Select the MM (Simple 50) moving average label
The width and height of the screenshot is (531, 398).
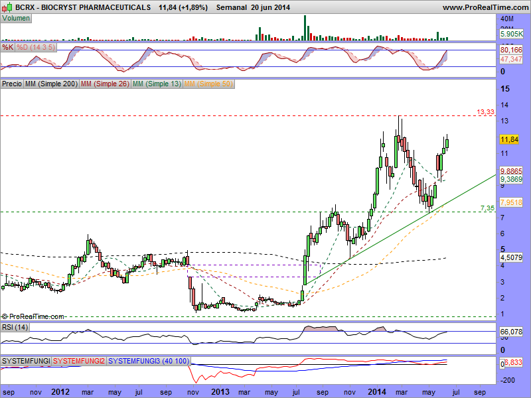(x=208, y=84)
